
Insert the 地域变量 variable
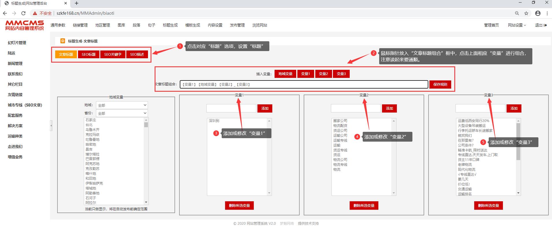[x=285, y=74]
